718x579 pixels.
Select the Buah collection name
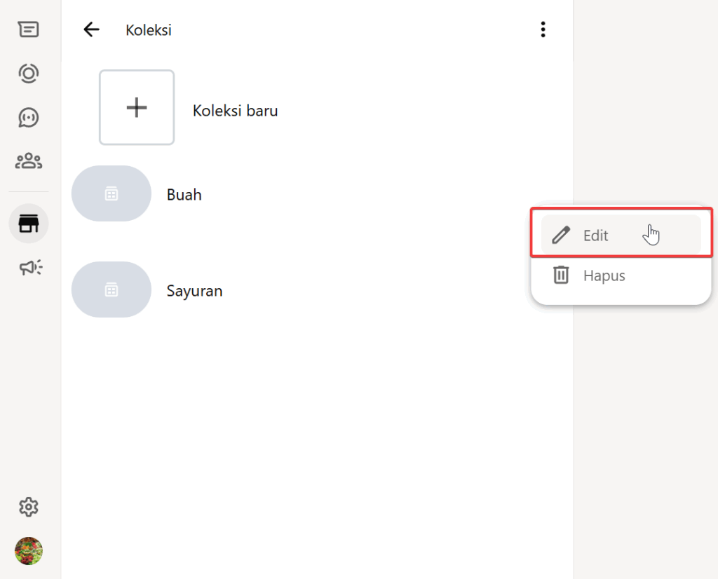pyautogui.click(x=184, y=195)
